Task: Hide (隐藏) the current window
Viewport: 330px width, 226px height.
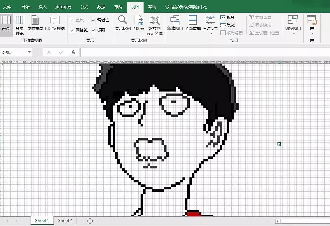Action: click(x=228, y=25)
